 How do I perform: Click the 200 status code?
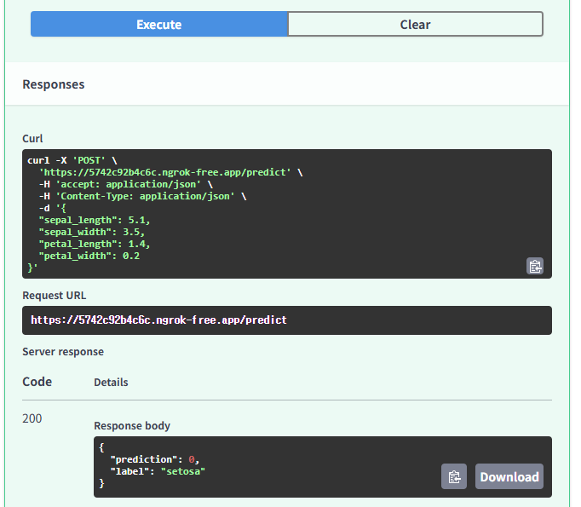coord(32,418)
